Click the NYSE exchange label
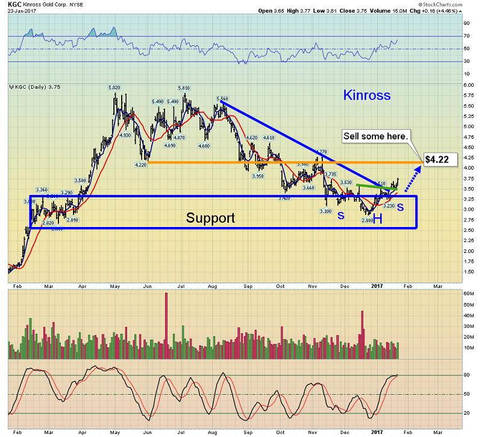Viewport: 482px width, 437px height. click(76, 5)
